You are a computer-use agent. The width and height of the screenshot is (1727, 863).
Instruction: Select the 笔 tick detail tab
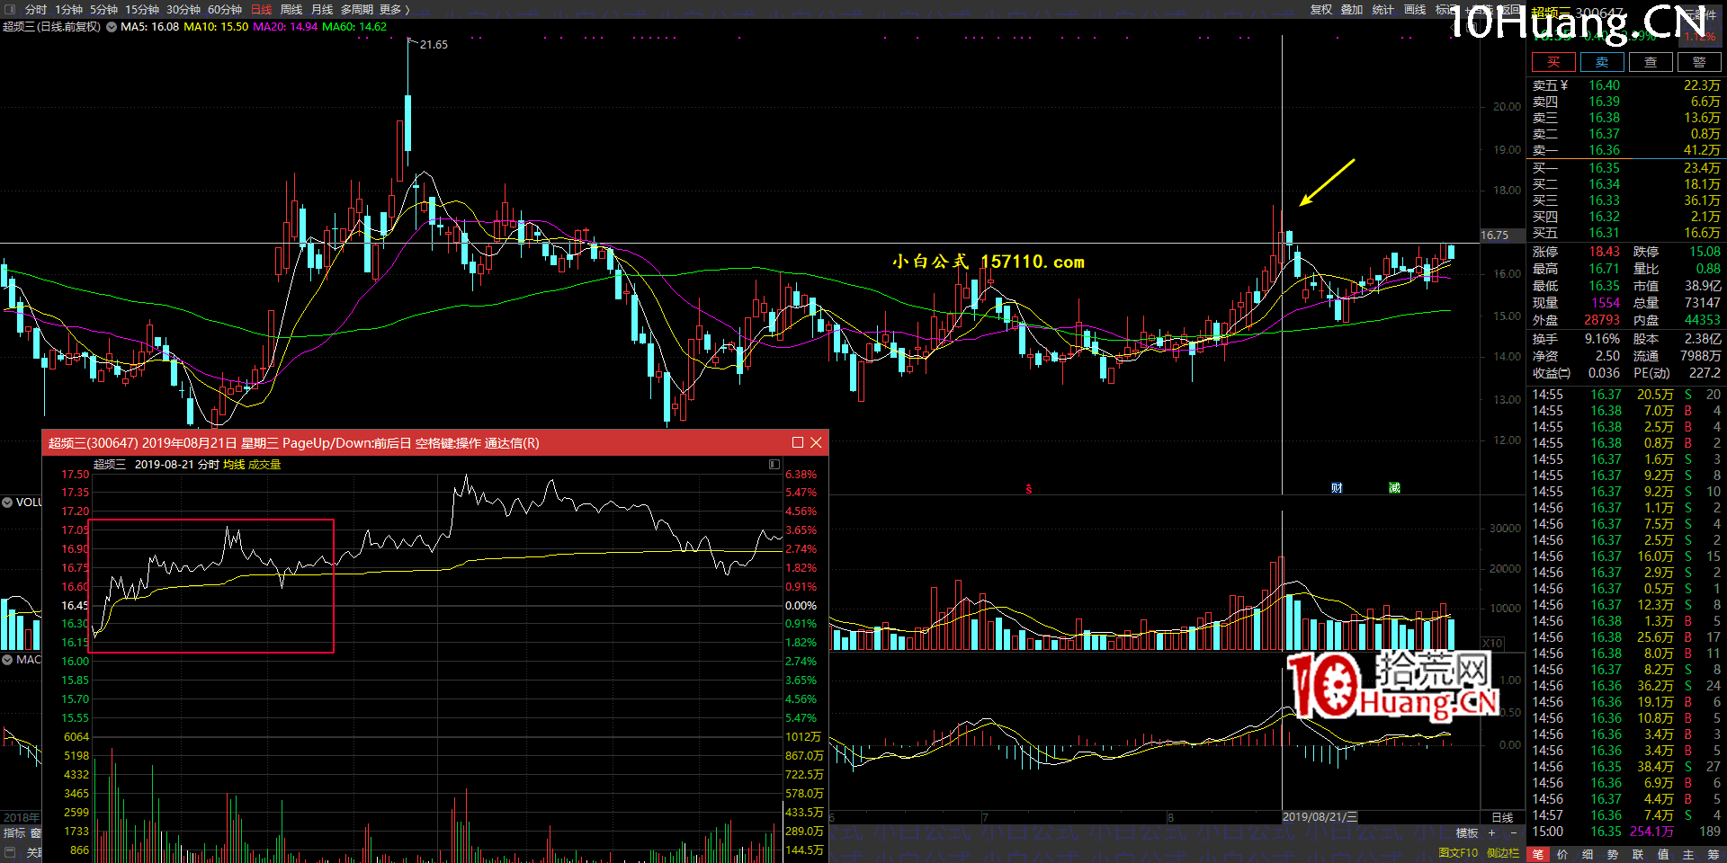coord(1538,854)
